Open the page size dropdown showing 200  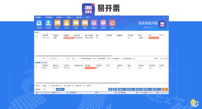(x=75, y=59)
